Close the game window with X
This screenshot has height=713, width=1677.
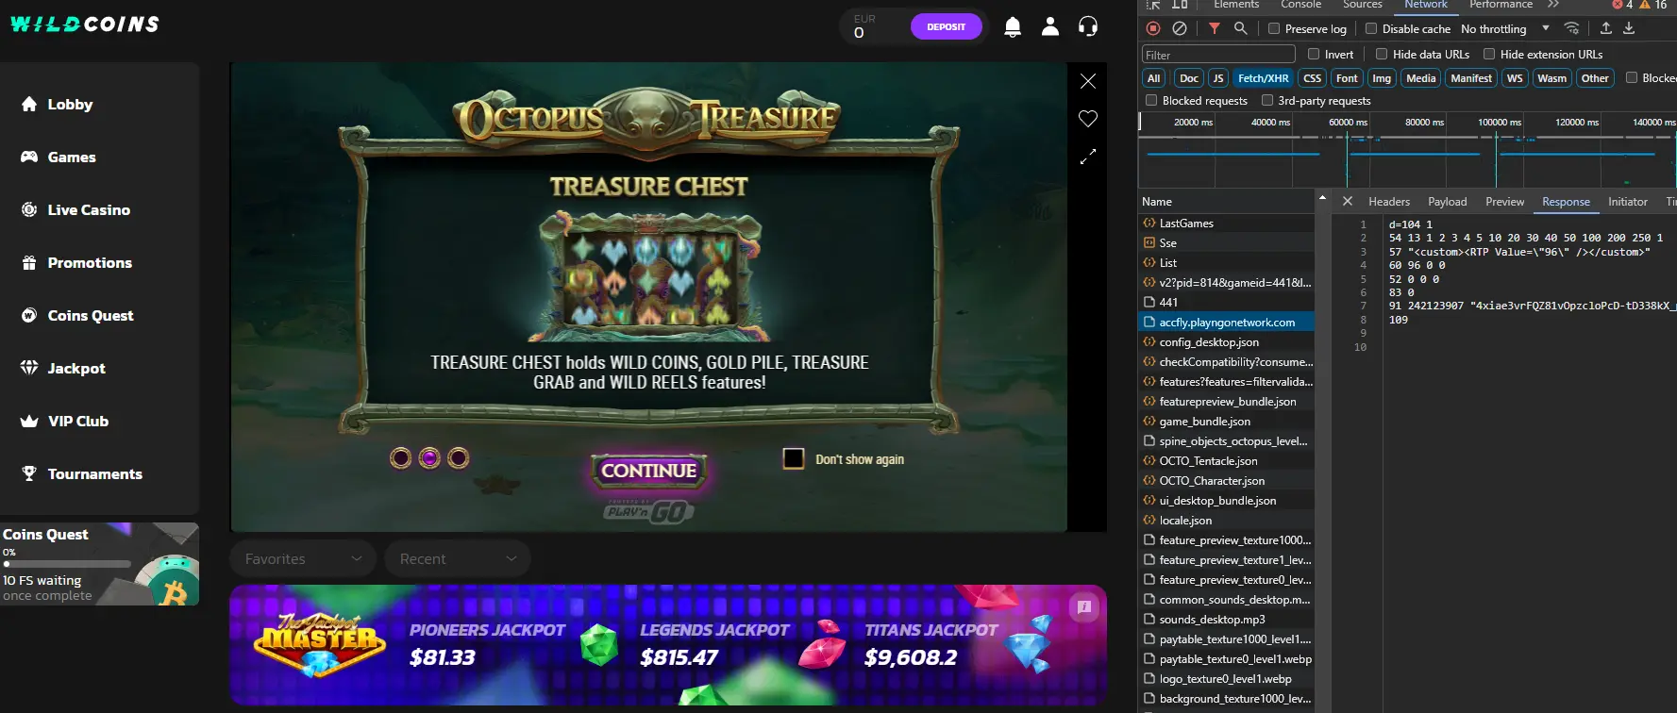click(1088, 81)
